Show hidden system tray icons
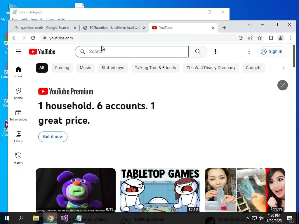The width and height of the screenshot is (299, 224). click(247, 218)
